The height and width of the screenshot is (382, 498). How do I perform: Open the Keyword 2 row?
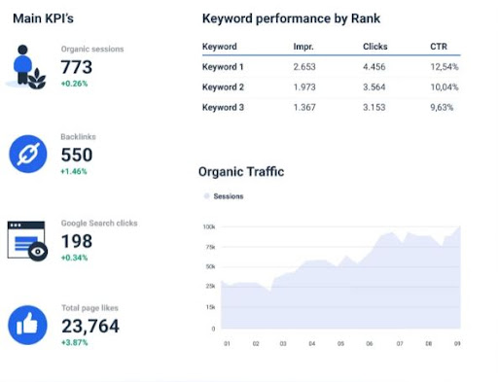pyautogui.click(x=331, y=87)
